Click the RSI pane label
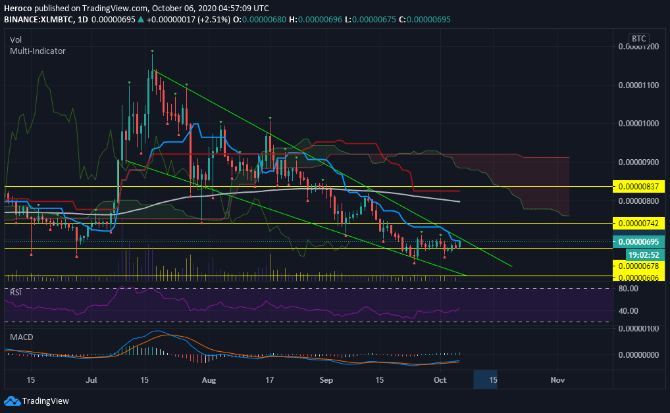670x413 pixels. point(16,293)
